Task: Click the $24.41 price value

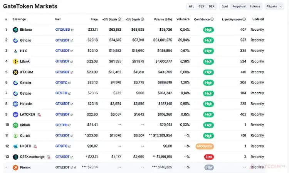Action: (x=92, y=125)
